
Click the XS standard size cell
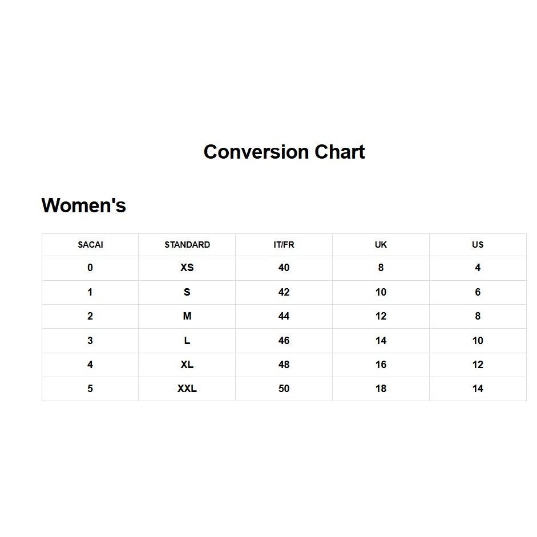pyautogui.click(x=187, y=268)
